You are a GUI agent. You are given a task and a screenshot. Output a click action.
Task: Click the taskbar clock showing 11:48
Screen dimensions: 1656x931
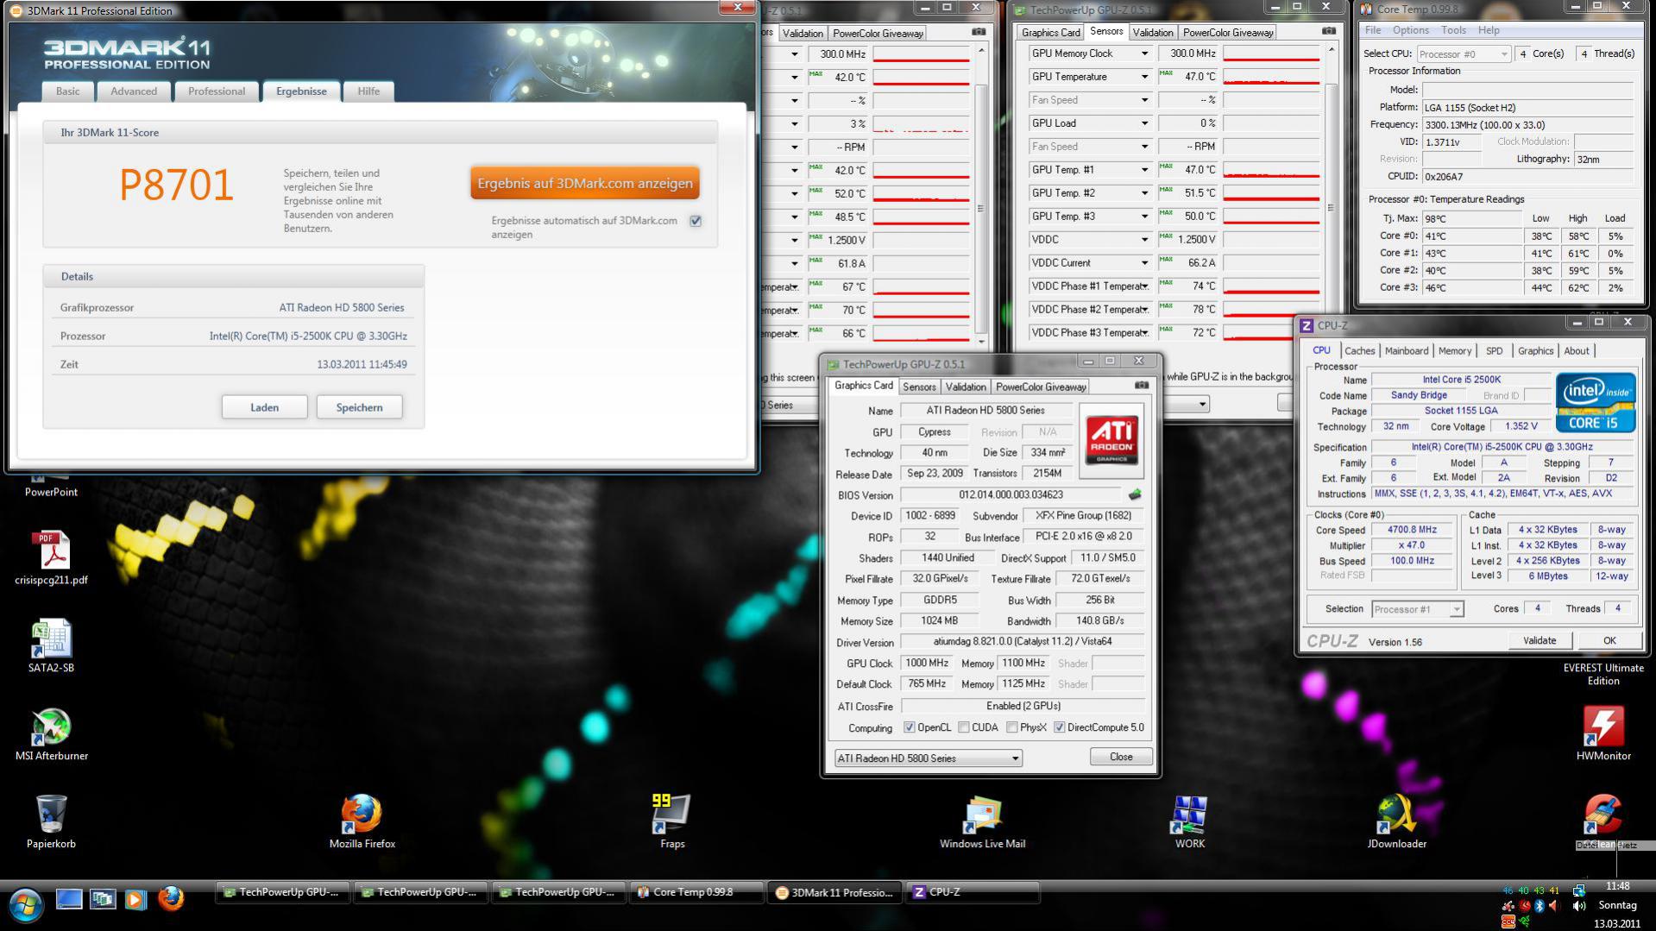[x=1616, y=886]
